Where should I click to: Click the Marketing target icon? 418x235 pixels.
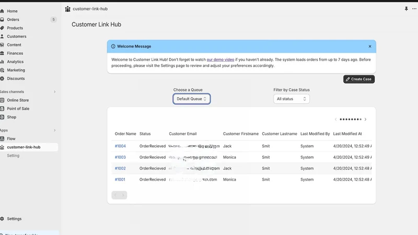[x=2, y=70]
